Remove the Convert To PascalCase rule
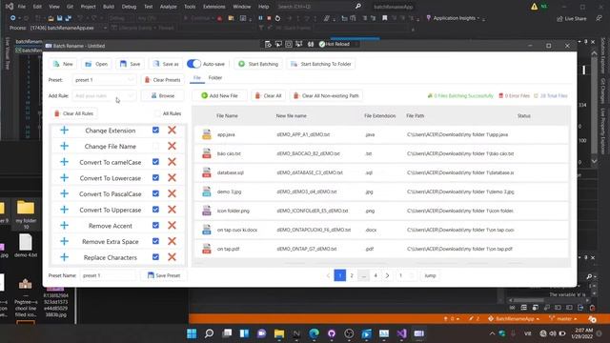This screenshot has height=343, width=610. (x=172, y=193)
